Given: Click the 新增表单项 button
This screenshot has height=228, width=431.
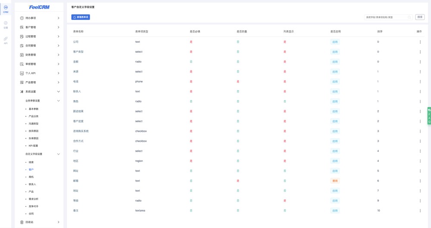Looking at the screenshot, I should coord(81,17).
